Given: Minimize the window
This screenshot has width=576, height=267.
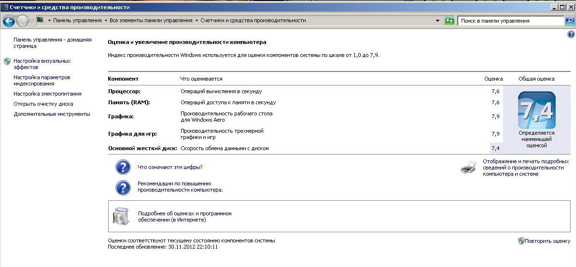Looking at the screenshot, I should pos(555,7).
